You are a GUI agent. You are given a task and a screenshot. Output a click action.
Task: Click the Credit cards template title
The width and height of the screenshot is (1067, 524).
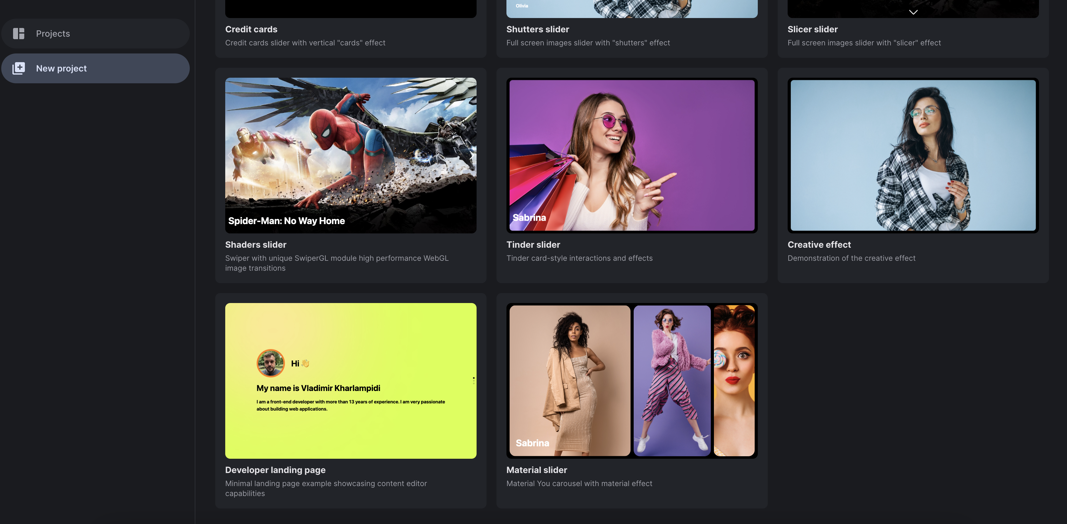[x=251, y=30]
